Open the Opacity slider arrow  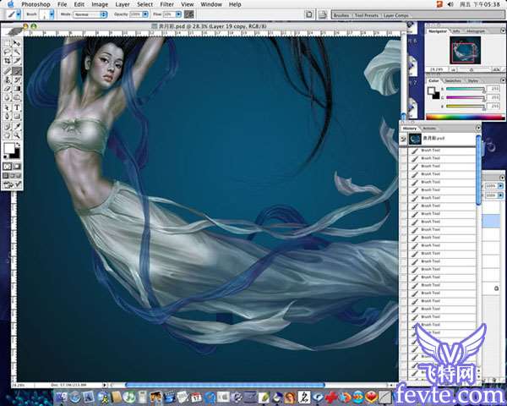pos(145,14)
